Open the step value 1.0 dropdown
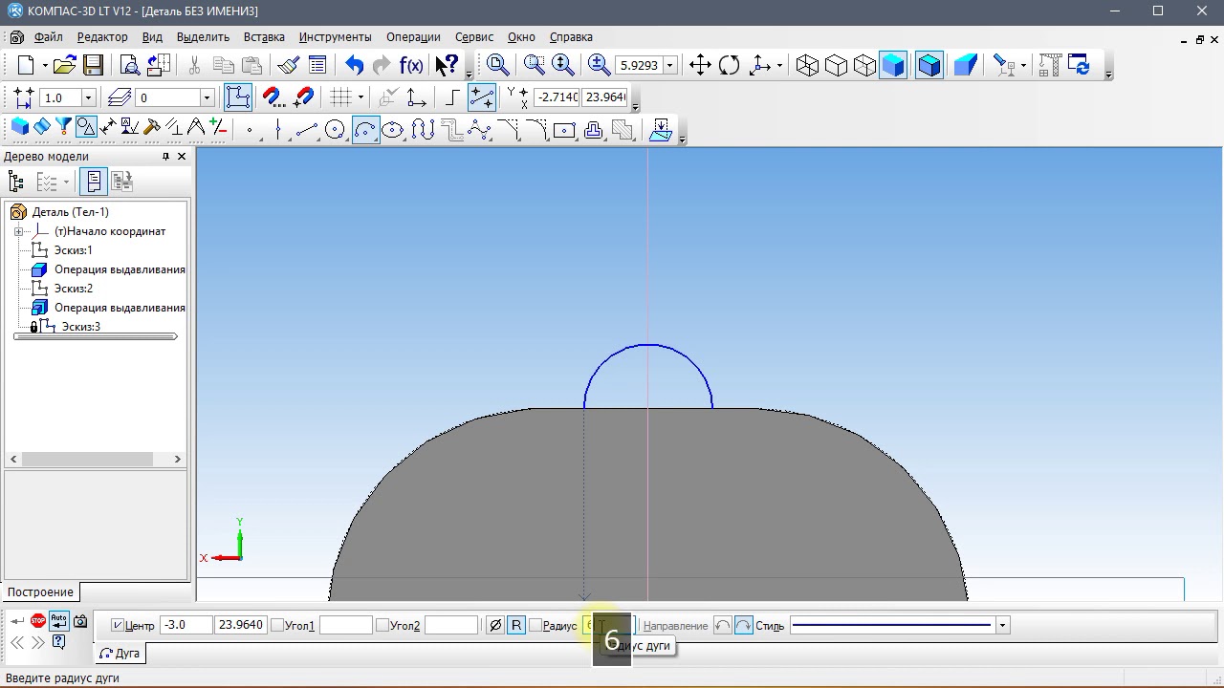Screen dimensions: 1224x688 tap(88, 97)
